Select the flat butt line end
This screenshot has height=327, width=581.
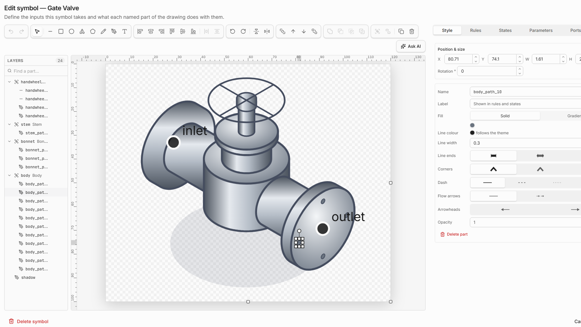(x=494, y=156)
